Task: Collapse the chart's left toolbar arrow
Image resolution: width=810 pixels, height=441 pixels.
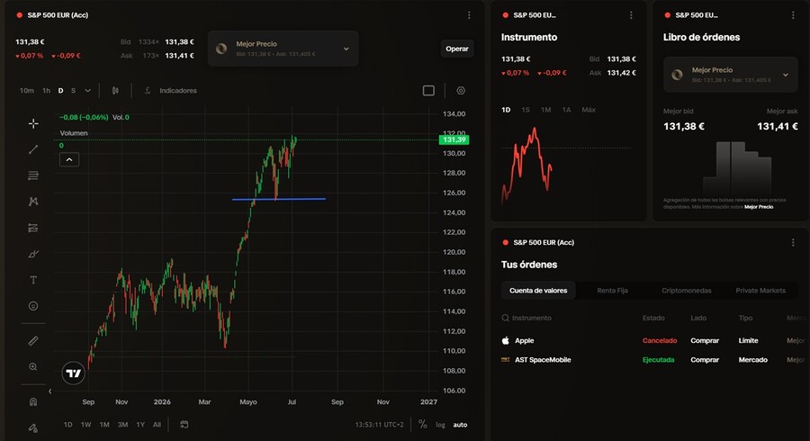Action: (49, 391)
